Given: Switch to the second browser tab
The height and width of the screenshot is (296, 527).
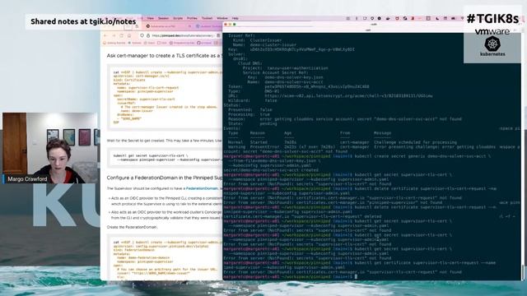Looking at the screenshot, I should point(208,26).
